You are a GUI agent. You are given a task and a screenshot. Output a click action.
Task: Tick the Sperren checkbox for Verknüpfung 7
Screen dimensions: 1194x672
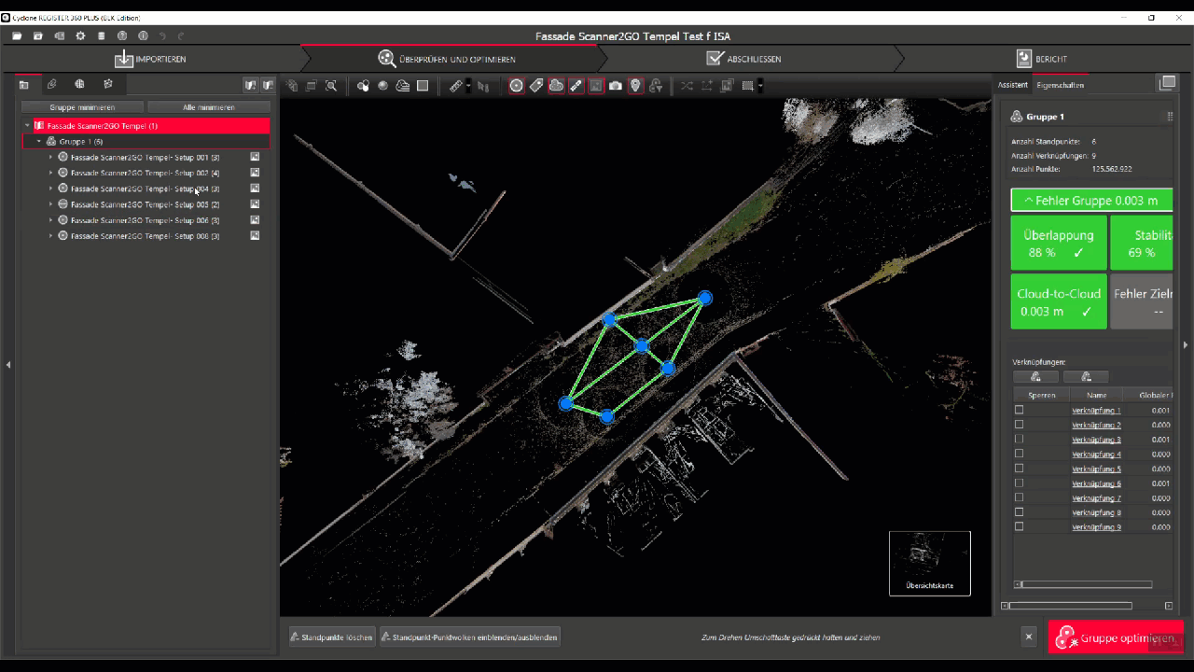click(1019, 497)
